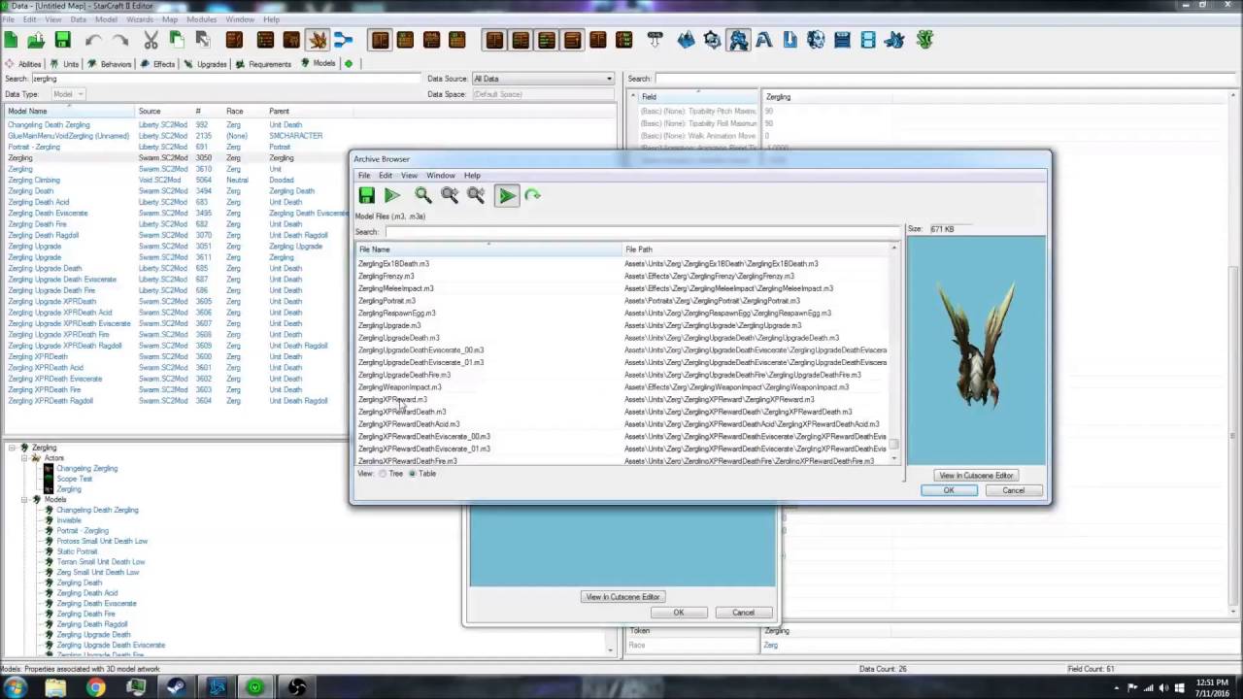This screenshot has height=699, width=1243.
Task: Switch to the Abilities tab
Action: [x=23, y=64]
